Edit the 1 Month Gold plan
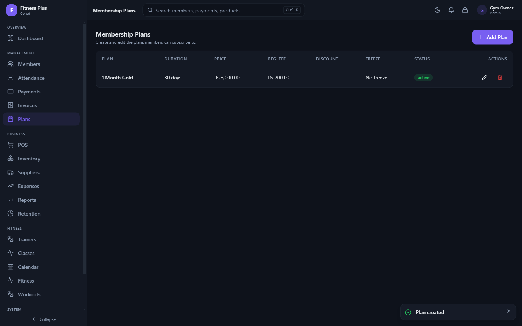 pos(484,77)
